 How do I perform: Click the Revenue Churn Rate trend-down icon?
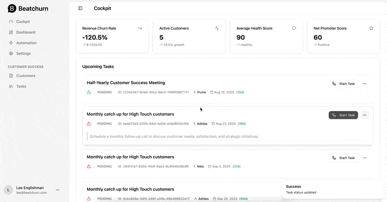[140, 29]
